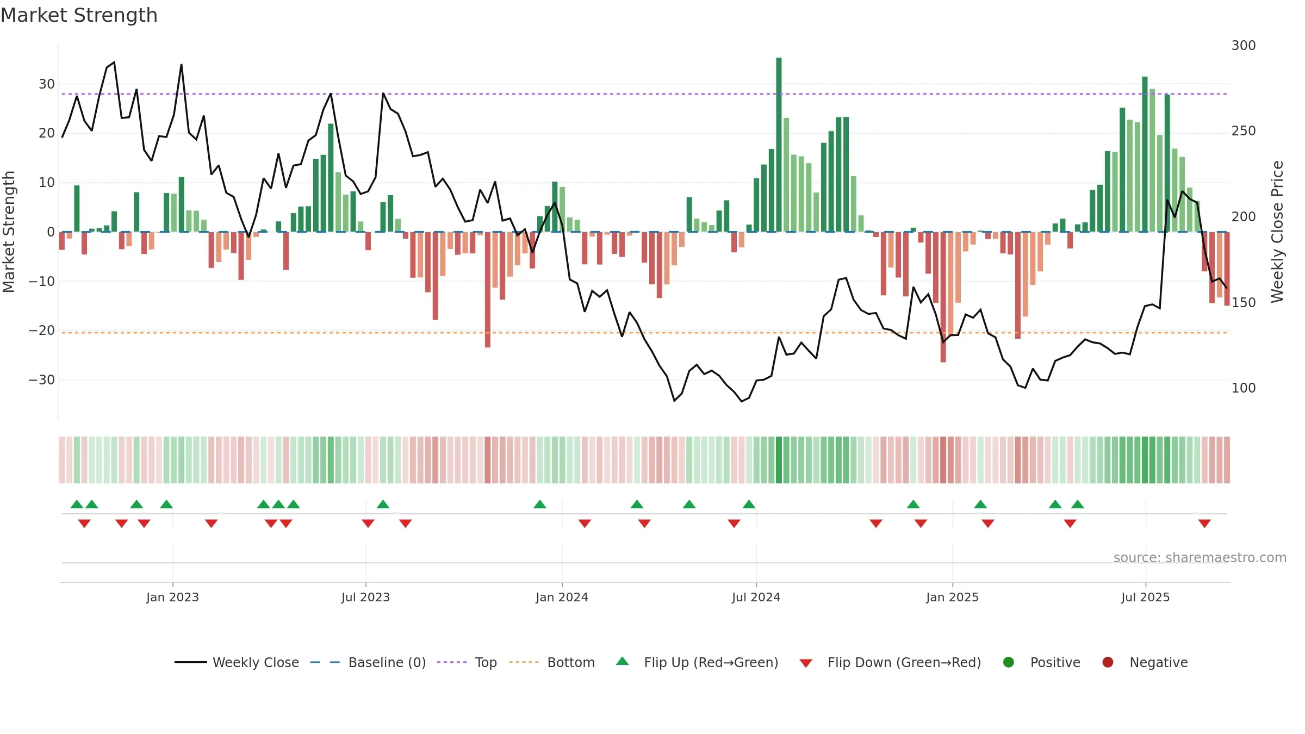Click the source: sharemaestro.com text
The width and height of the screenshot is (1305, 734).
(1200, 557)
